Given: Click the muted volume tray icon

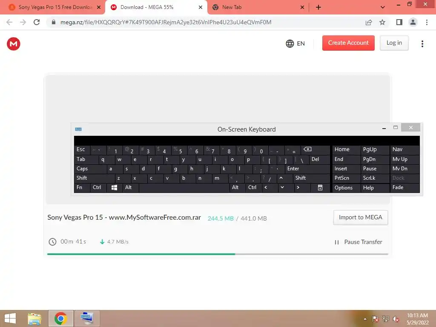Looking at the screenshot, I should (396, 319).
